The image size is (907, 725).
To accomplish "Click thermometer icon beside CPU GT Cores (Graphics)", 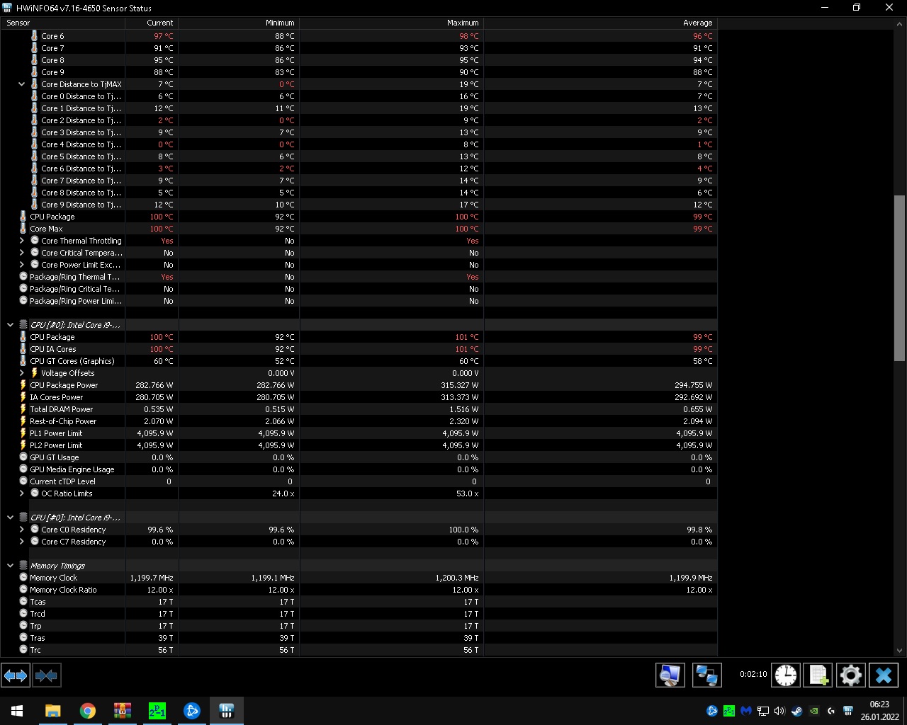I will coord(23,361).
